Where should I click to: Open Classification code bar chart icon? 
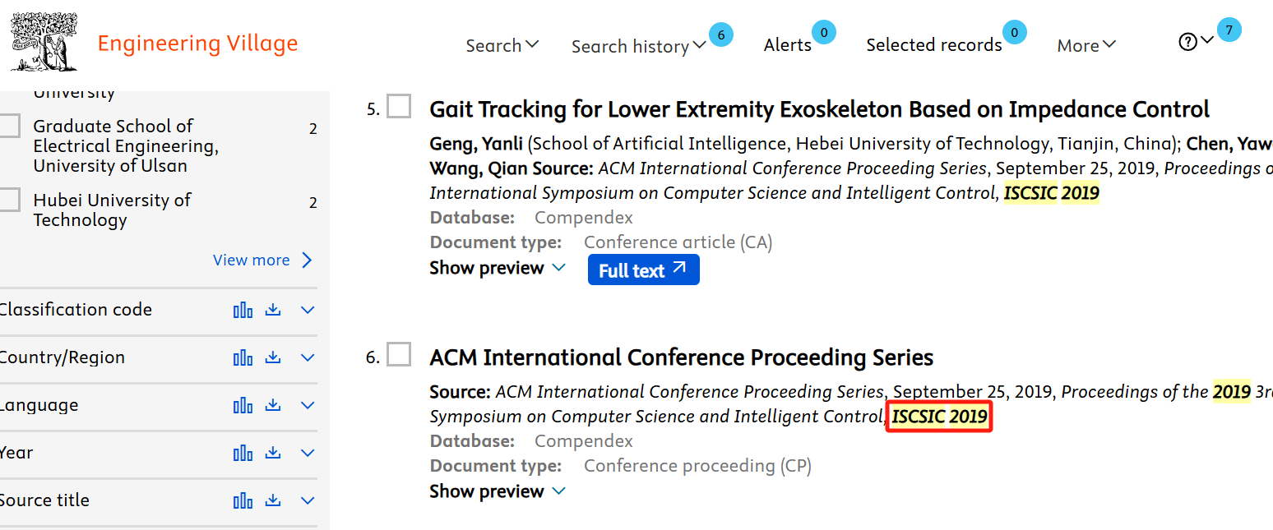(243, 311)
